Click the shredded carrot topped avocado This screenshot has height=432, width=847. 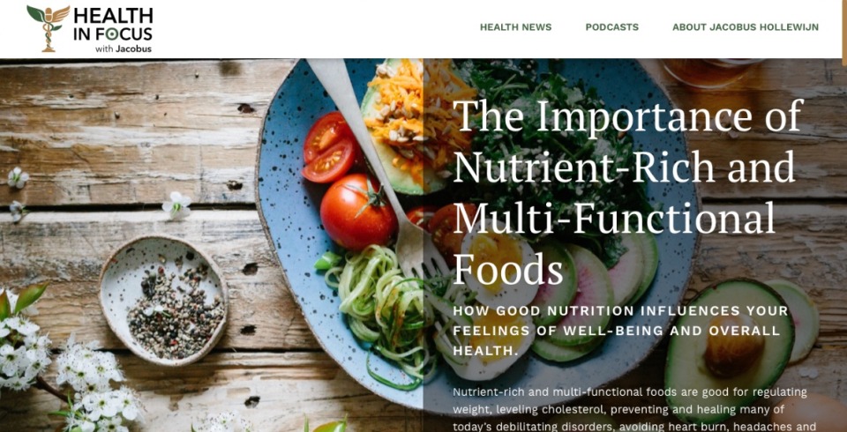(416, 125)
